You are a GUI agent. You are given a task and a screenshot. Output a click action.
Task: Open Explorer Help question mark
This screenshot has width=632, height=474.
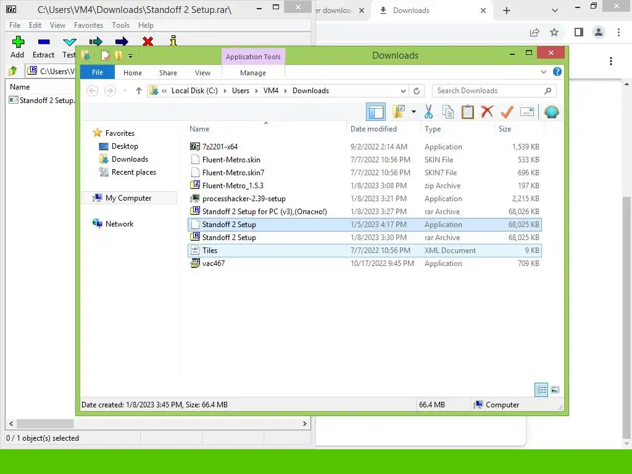(x=557, y=72)
